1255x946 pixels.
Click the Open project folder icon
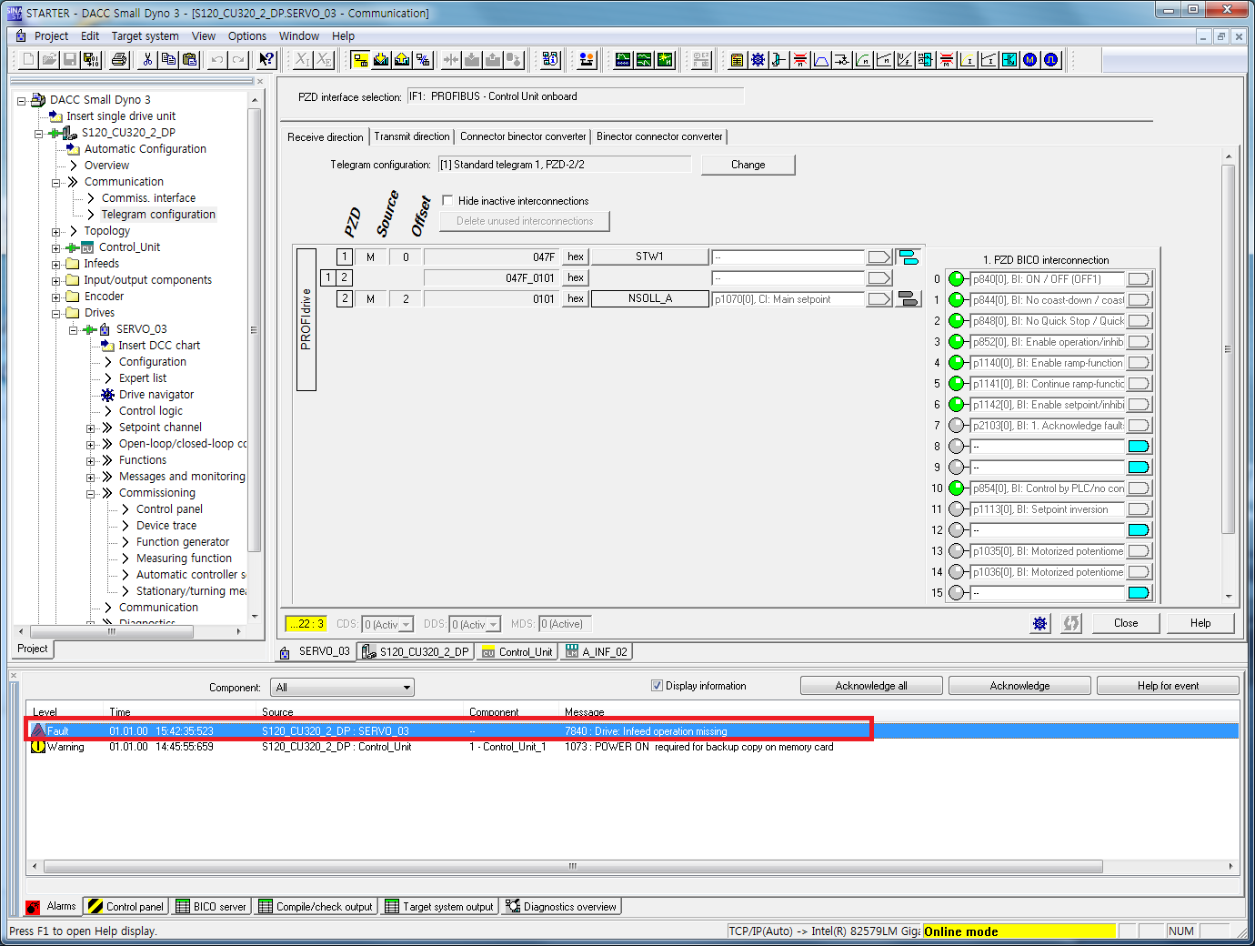49,60
